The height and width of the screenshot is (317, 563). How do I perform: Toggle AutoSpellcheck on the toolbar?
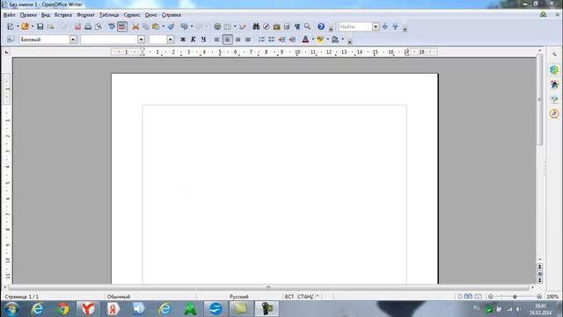(122, 26)
